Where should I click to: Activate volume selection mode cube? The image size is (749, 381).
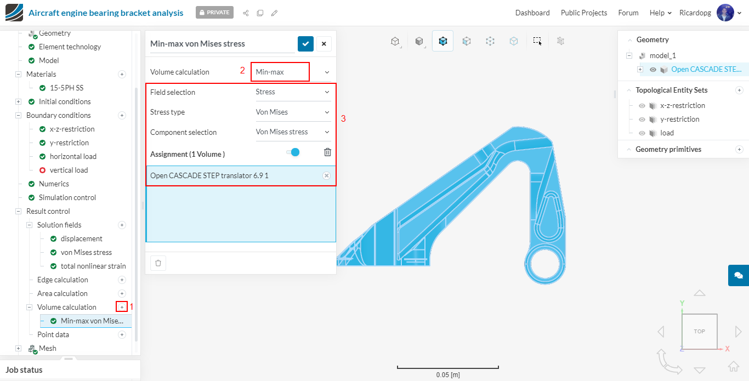(442, 41)
